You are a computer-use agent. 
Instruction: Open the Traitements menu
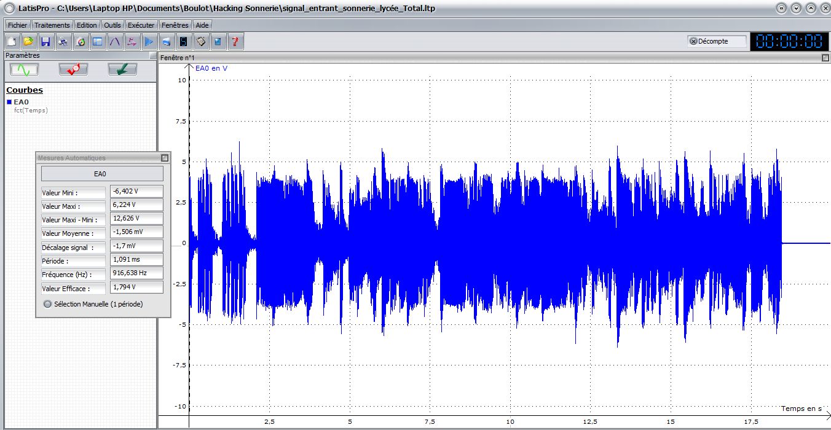click(x=52, y=25)
